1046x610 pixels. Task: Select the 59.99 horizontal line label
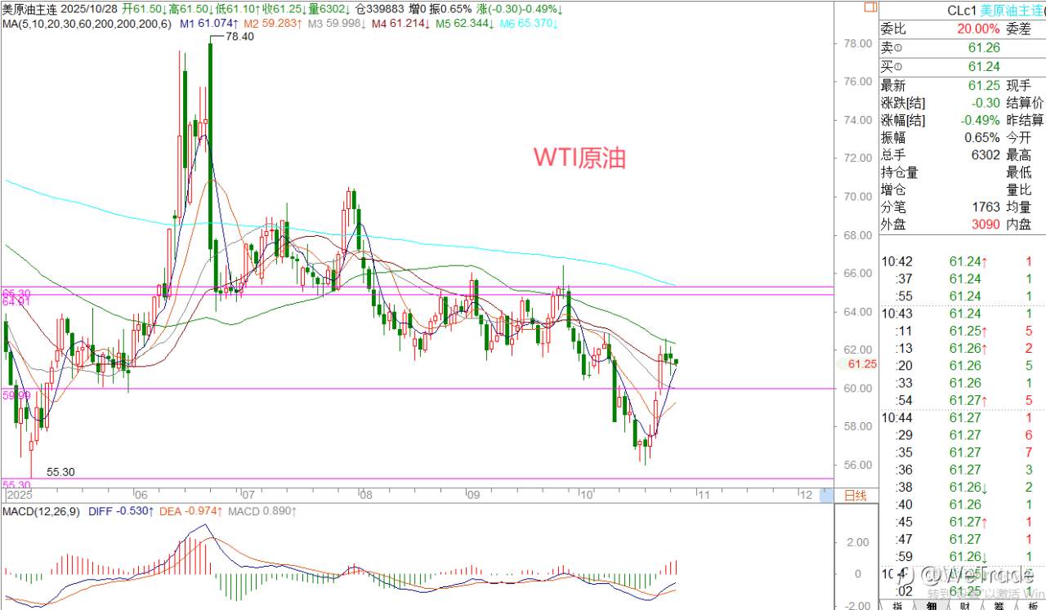tap(16, 394)
